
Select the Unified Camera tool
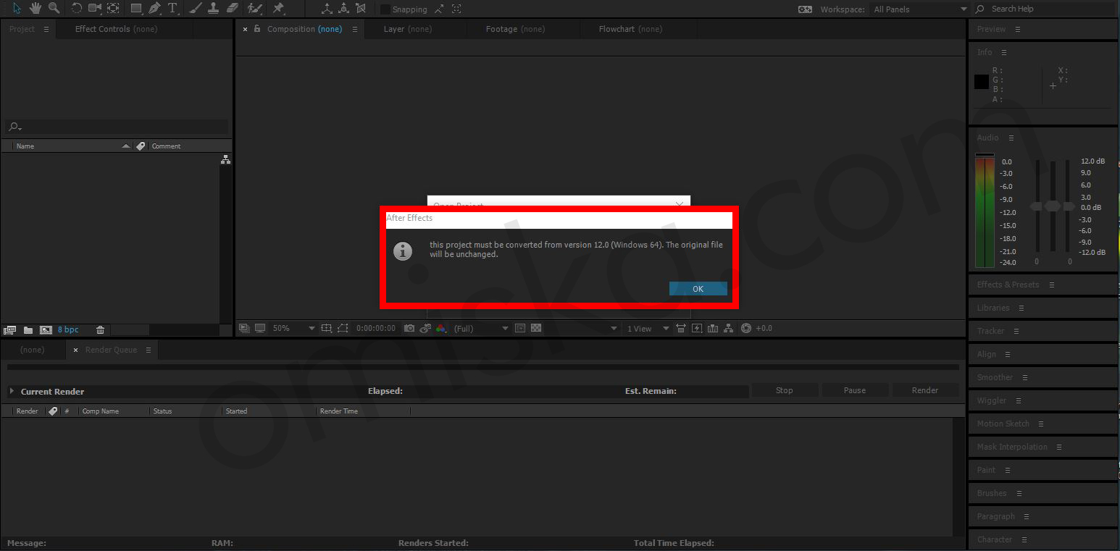(95, 9)
